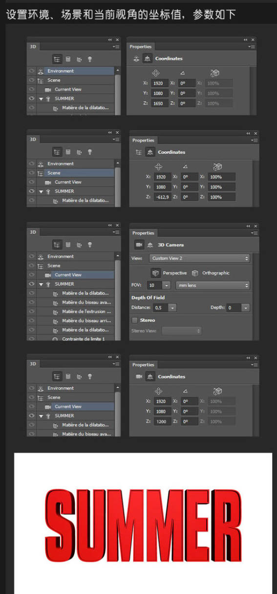This screenshot has width=277, height=594.
Task: Click Coordinates icon next to 3D Camera title
Action: point(150,245)
